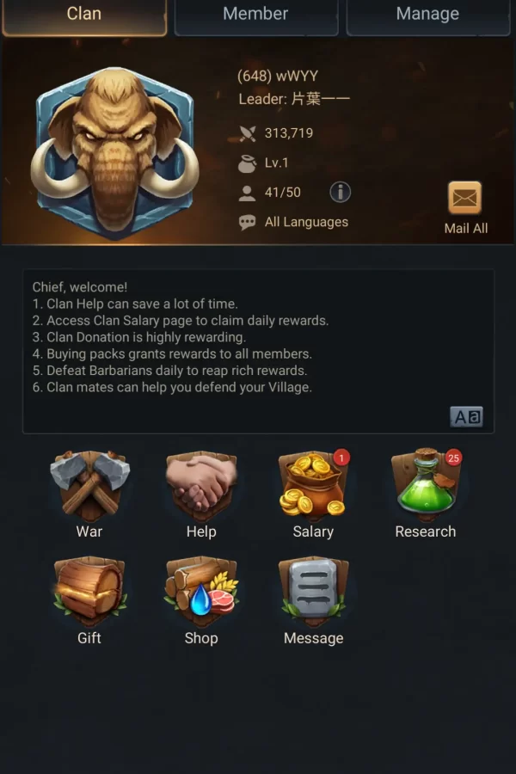Tap the clan power 313,719 value
This screenshot has width=516, height=774.
289,133
